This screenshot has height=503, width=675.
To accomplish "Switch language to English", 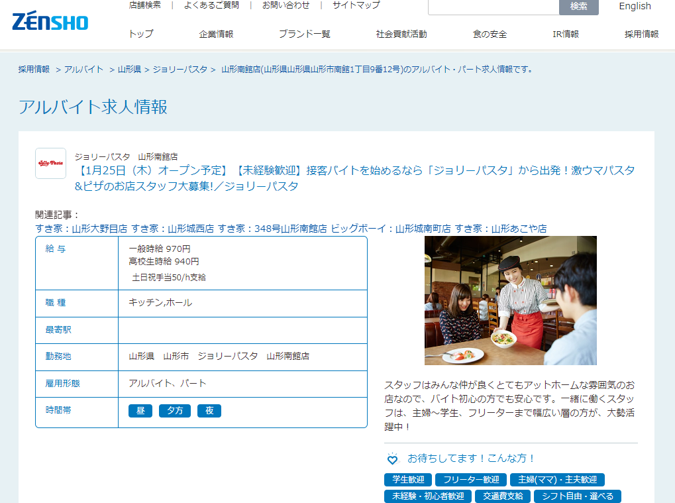I will (x=635, y=7).
